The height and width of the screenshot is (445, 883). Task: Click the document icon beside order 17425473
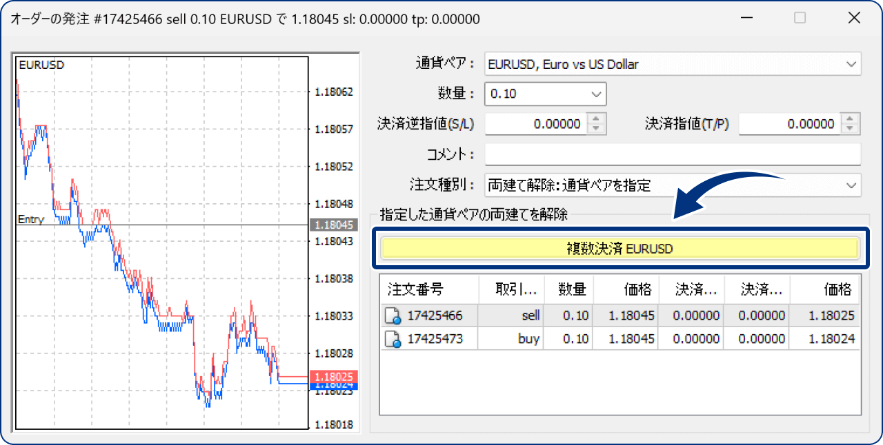click(x=391, y=338)
